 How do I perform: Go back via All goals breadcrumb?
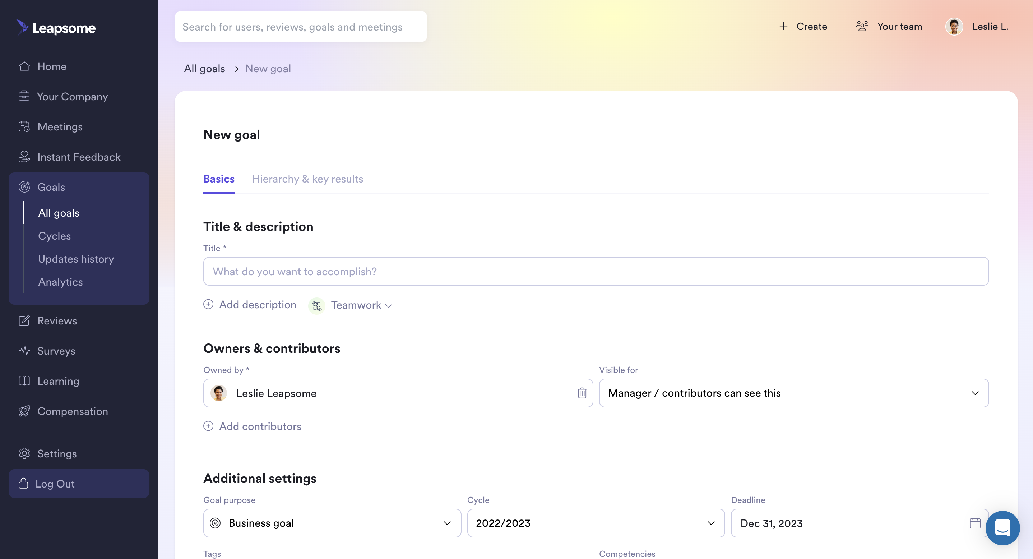(204, 69)
